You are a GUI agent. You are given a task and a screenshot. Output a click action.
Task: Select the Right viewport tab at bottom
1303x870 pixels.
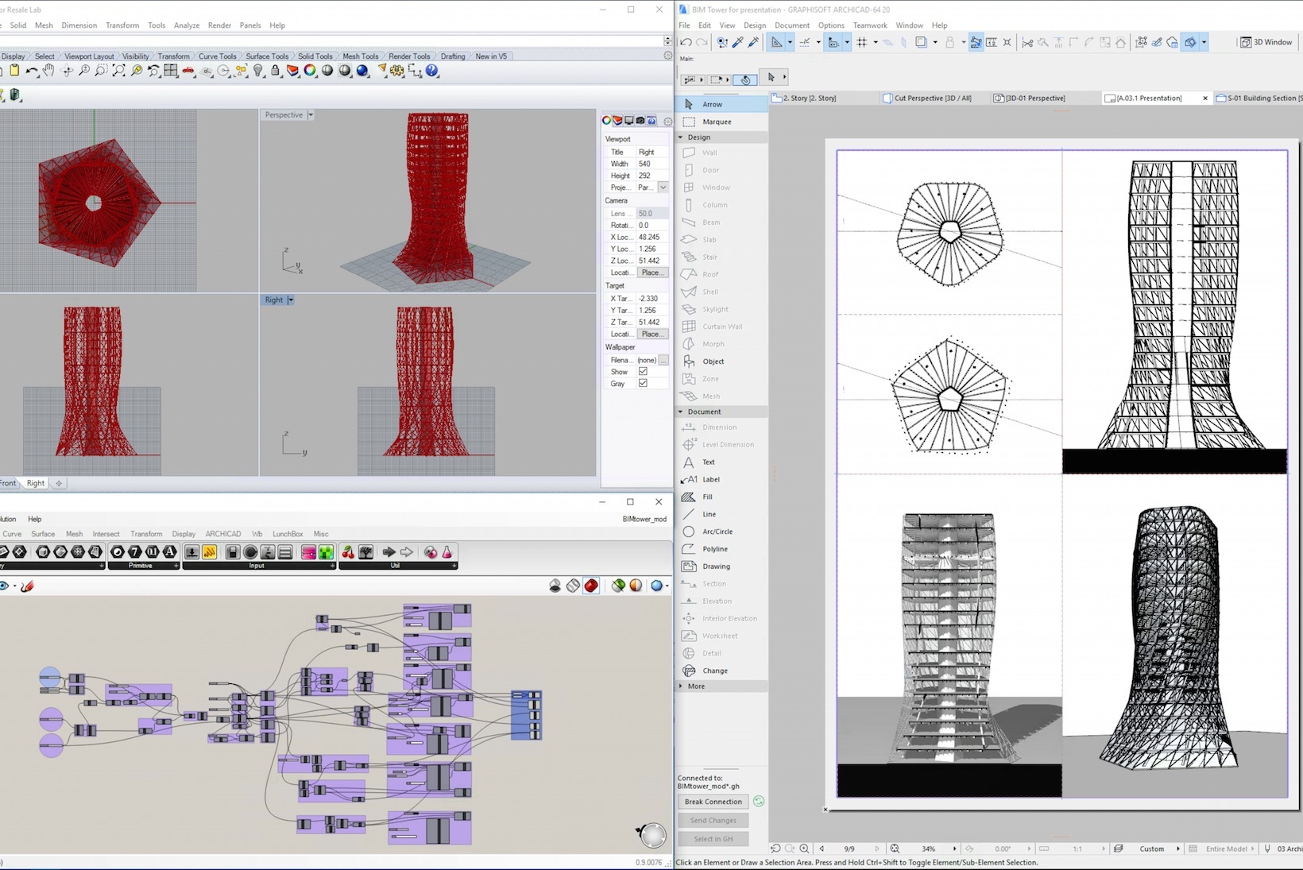pos(36,483)
